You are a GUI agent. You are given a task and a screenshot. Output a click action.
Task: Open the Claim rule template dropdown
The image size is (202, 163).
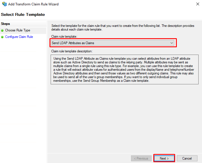pyautogui.click(x=112, y=43)
